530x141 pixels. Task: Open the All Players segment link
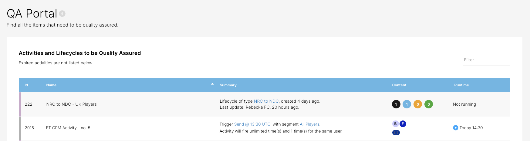pos(309,124)
